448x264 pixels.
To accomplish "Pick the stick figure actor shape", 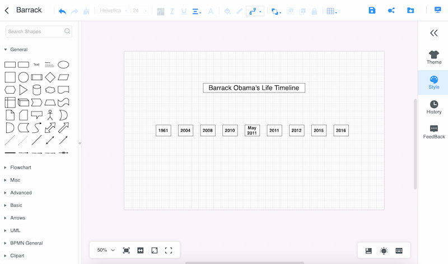I will click(50, 115).
